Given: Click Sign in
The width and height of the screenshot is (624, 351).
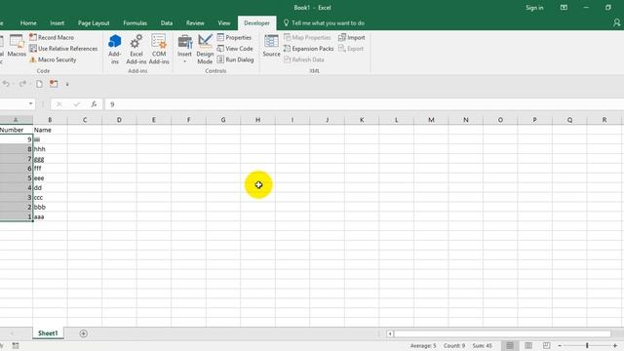Looking at the screenshot, I should tap(534, 8).
